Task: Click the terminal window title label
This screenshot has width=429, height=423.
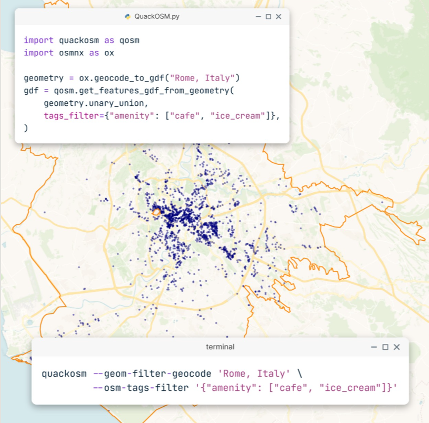Action: (x=220, y=347)
